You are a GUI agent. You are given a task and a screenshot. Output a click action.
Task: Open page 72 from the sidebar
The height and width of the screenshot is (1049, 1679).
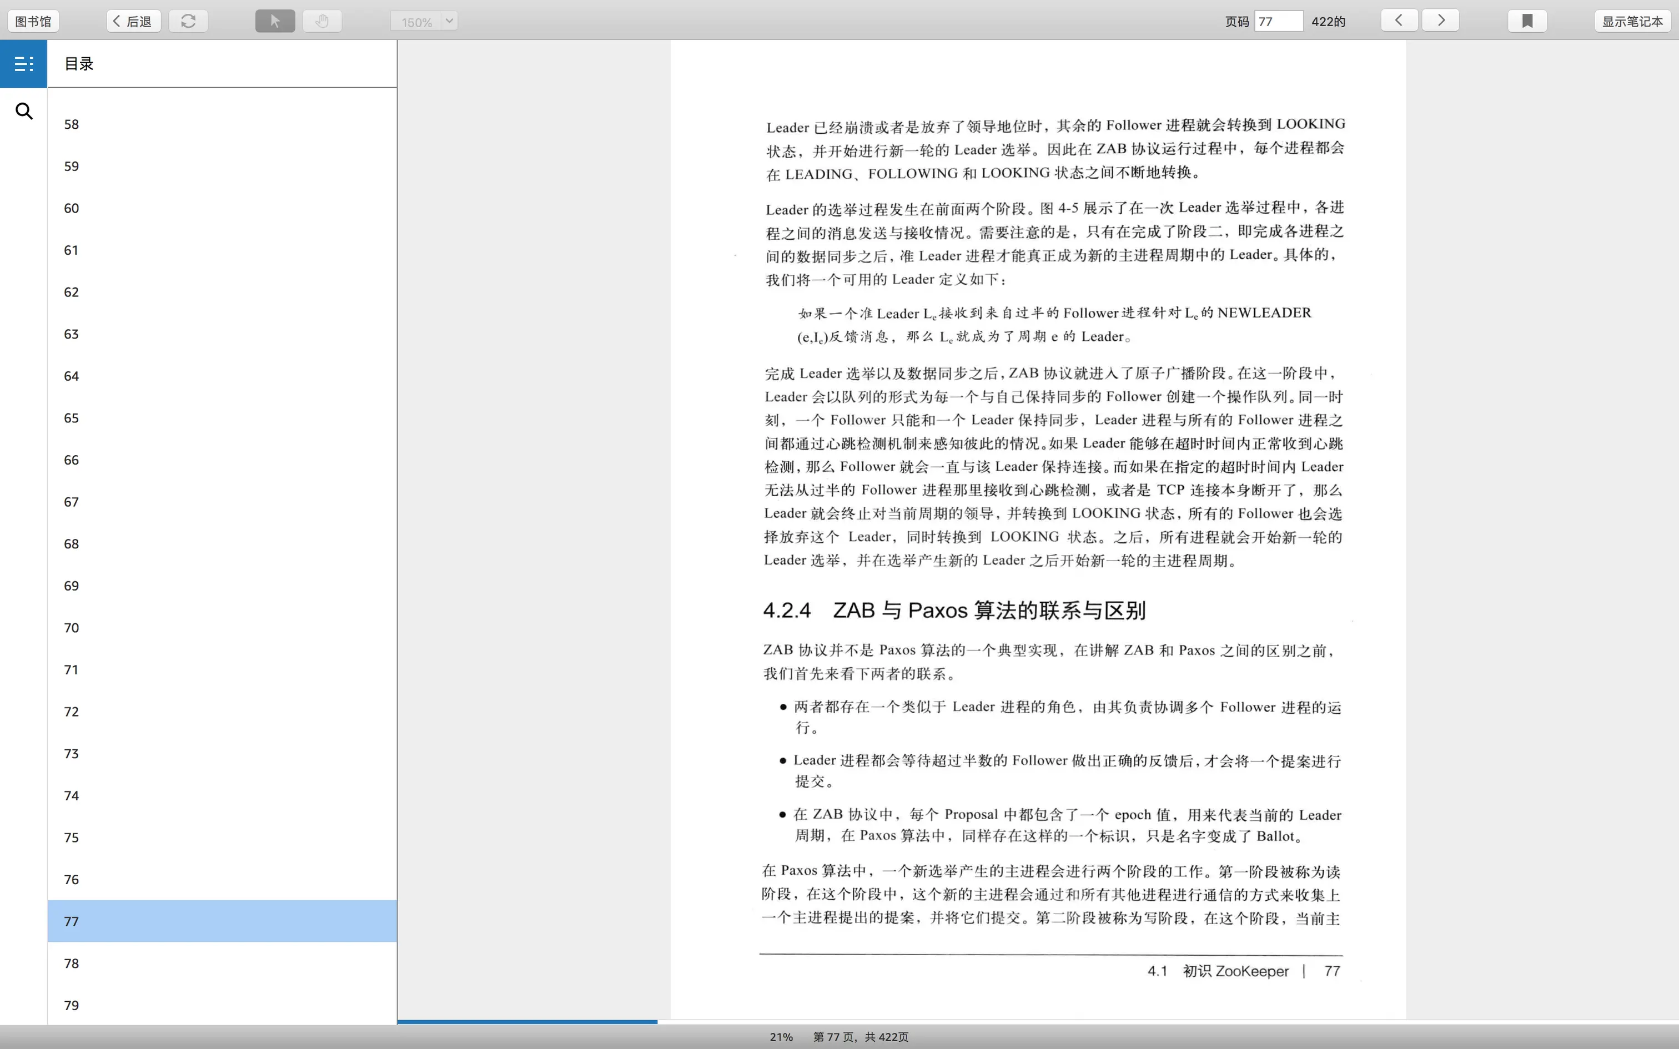click(x=72, y=711)
